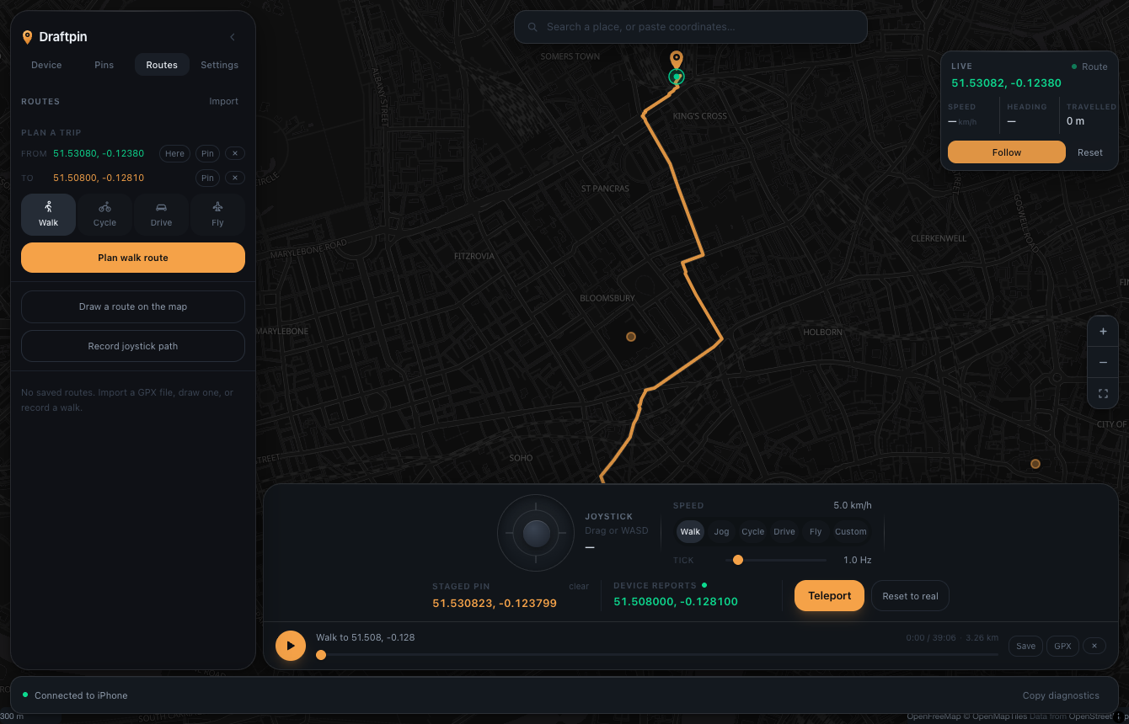Clear the TO coordinates with the x
The image size is (1129, 724).
(x=235, y=178)
